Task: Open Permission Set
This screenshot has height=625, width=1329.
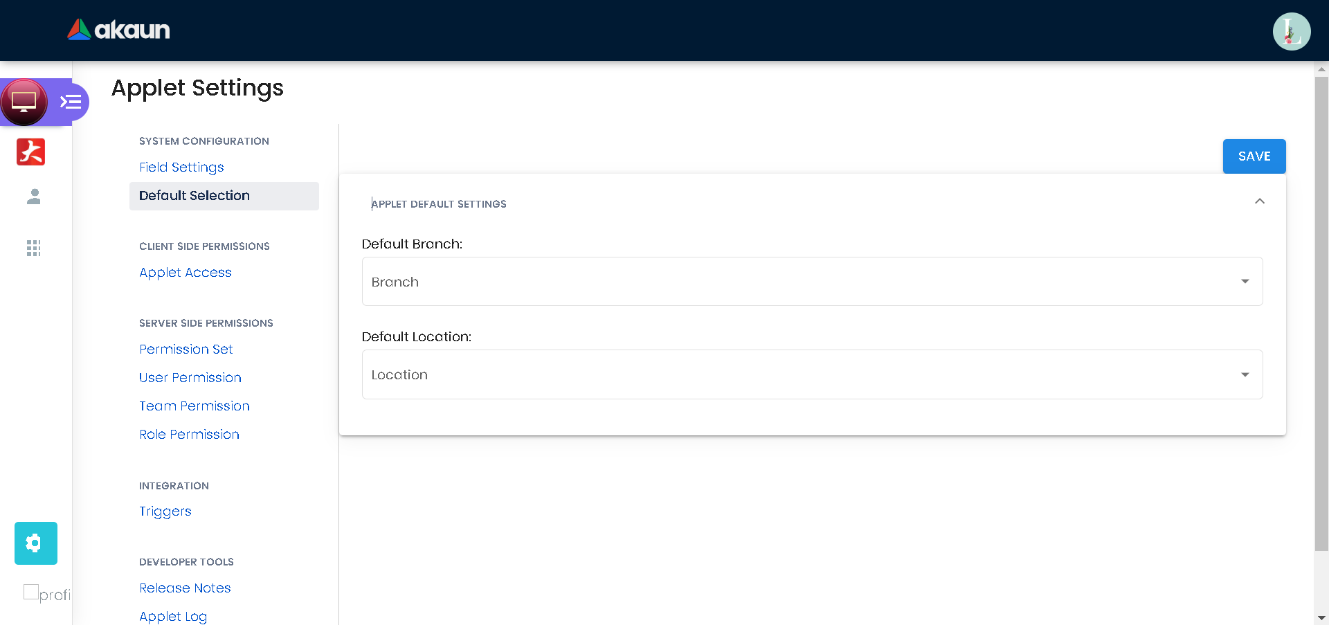Action: 186,350
